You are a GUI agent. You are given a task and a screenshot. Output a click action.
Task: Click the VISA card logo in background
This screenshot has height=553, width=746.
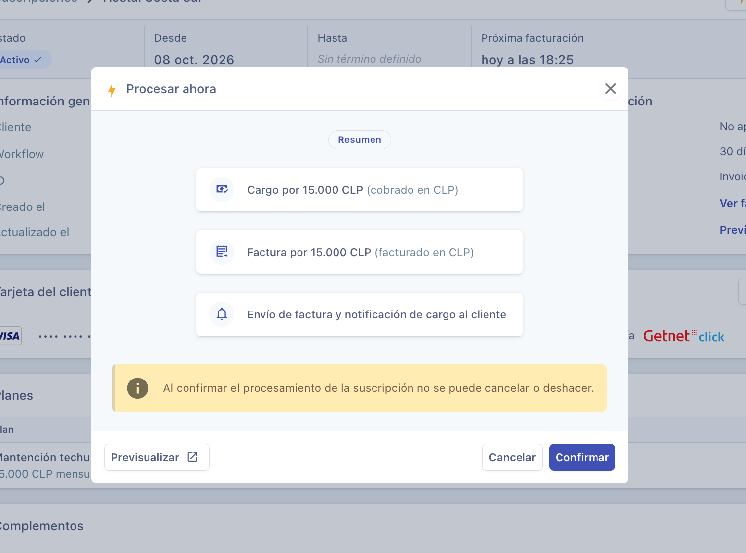10,336
